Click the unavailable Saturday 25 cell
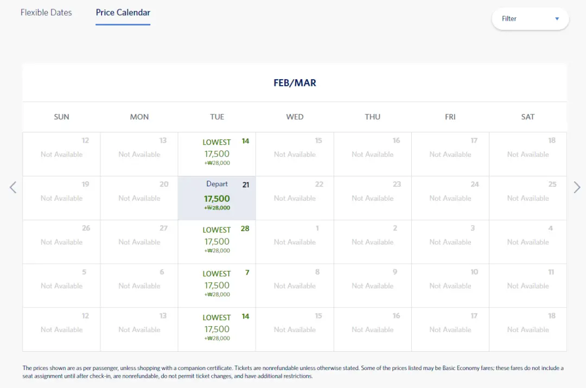Screen dimensions: 586x388 528,198
